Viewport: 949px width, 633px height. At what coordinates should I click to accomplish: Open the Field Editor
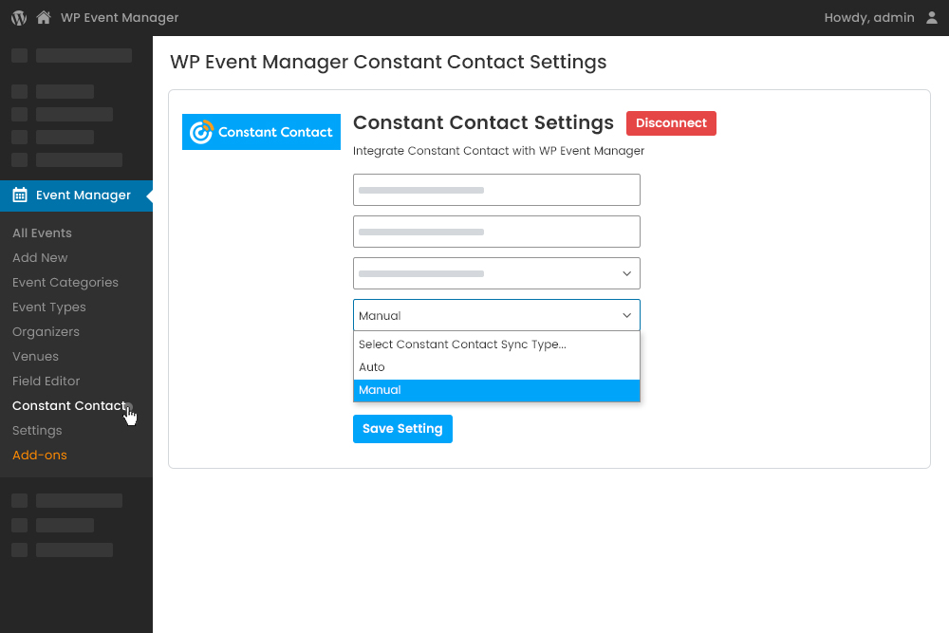click(46, 381)
